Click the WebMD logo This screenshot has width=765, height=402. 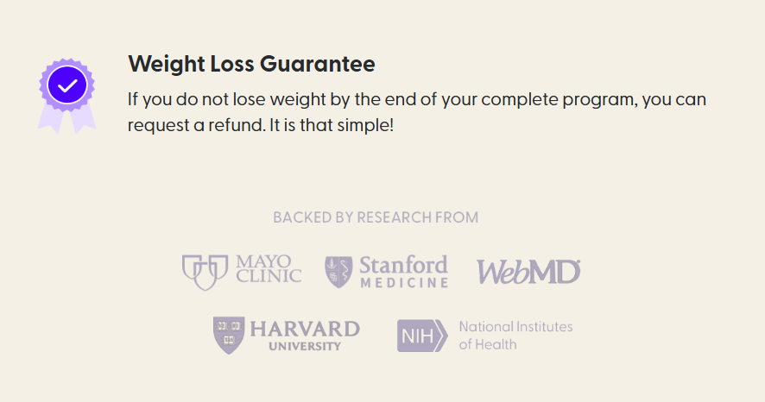pyautogui.click(x=528, y=273)
